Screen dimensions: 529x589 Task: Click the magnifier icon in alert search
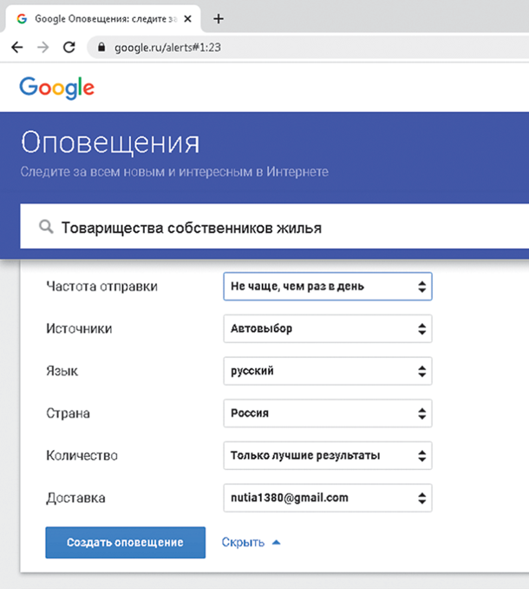pos(46,228)
